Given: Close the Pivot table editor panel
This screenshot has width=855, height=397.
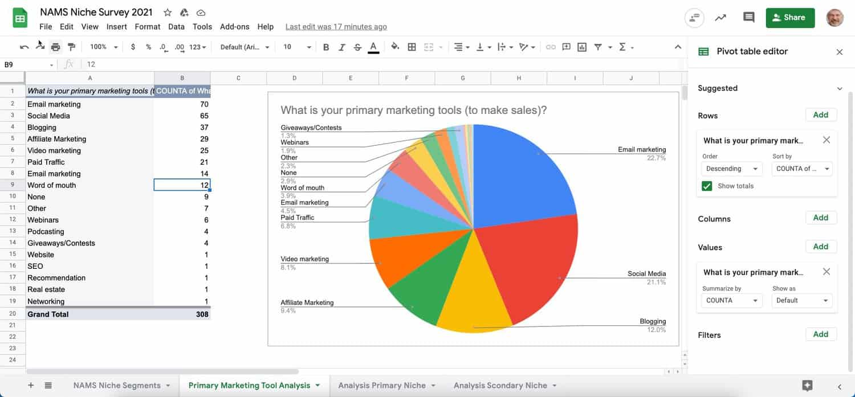Looking at the screenshot, I should point(839,52).
